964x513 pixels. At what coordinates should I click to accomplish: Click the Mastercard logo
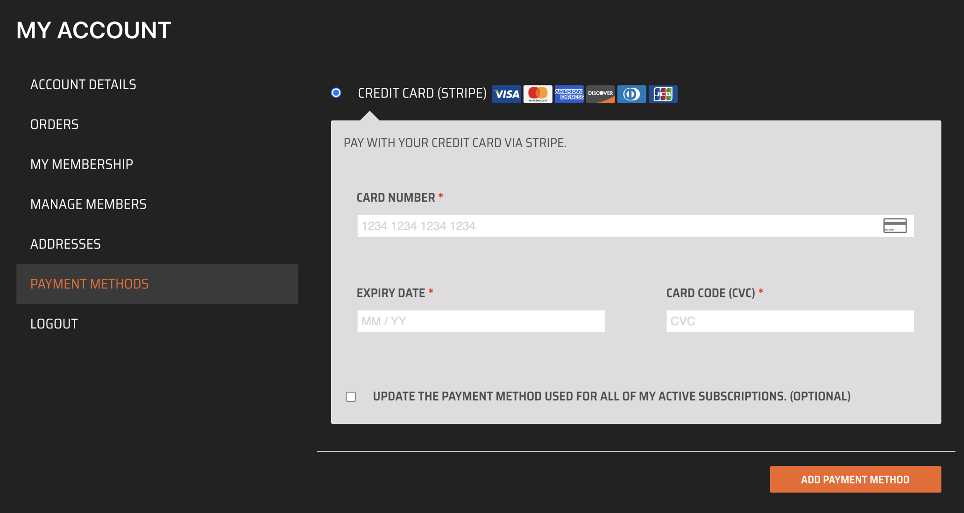(x=538, y=94)
